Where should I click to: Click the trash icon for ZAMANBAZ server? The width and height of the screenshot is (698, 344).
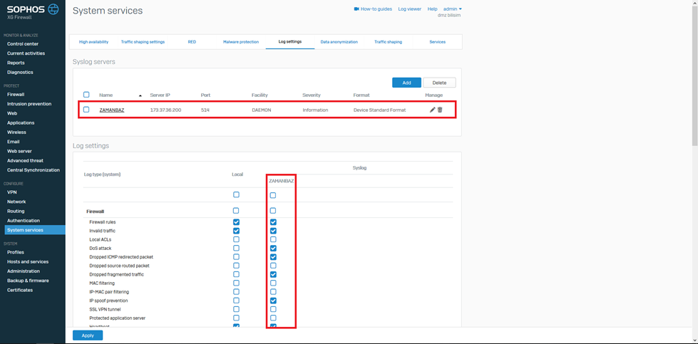(440, 110)
